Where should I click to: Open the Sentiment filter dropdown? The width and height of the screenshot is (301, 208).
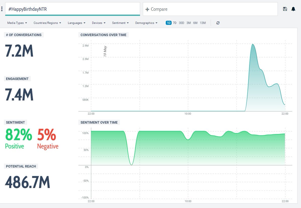(x=120, y=23)
